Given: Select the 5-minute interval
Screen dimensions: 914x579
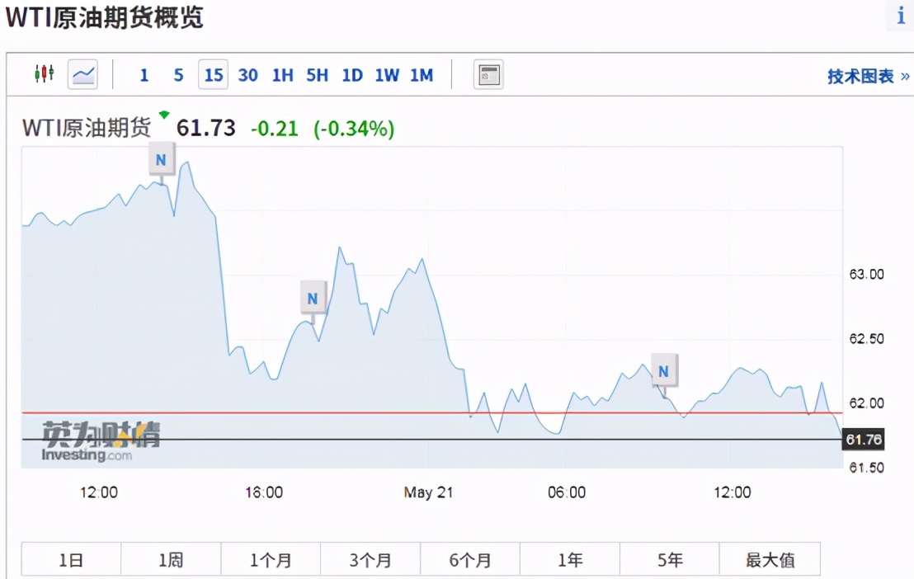Looking at the screenshot, I should pyautogui.click(x=178, y=75).
